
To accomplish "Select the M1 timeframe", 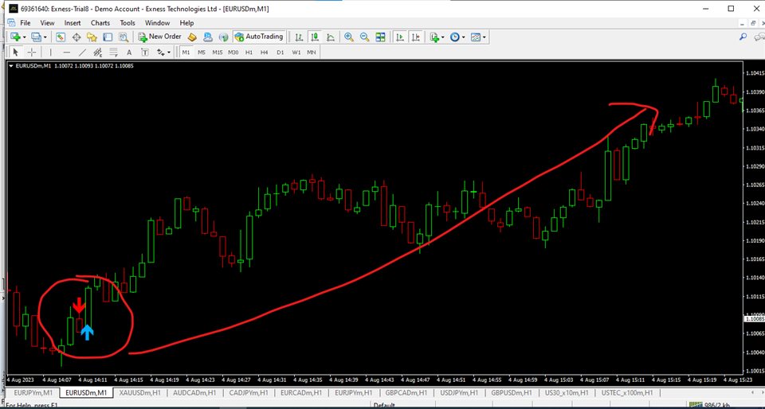I will coord(186,52).
